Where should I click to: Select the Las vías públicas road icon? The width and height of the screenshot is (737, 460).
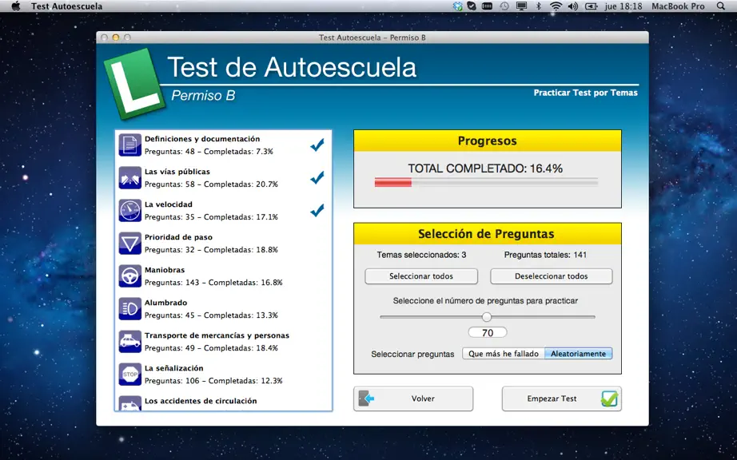[129, 178]
